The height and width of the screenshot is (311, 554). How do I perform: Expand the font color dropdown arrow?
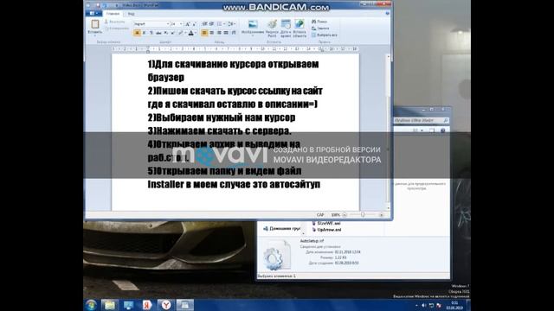pyautogui.click(x=196, y=33)
